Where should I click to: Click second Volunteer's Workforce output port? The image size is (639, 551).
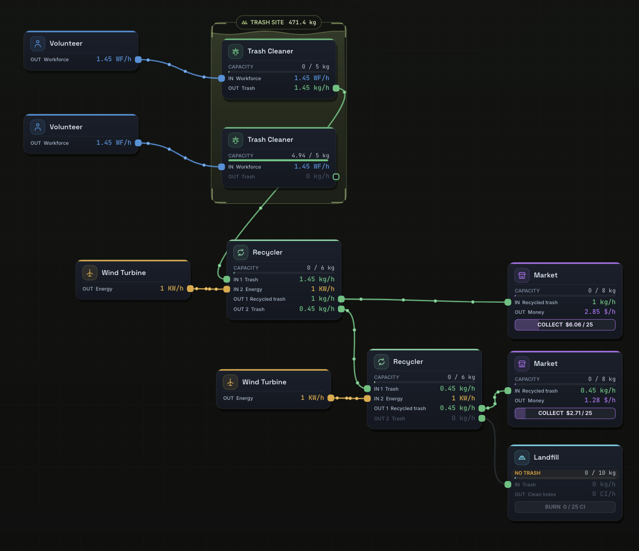click(138, 143)
